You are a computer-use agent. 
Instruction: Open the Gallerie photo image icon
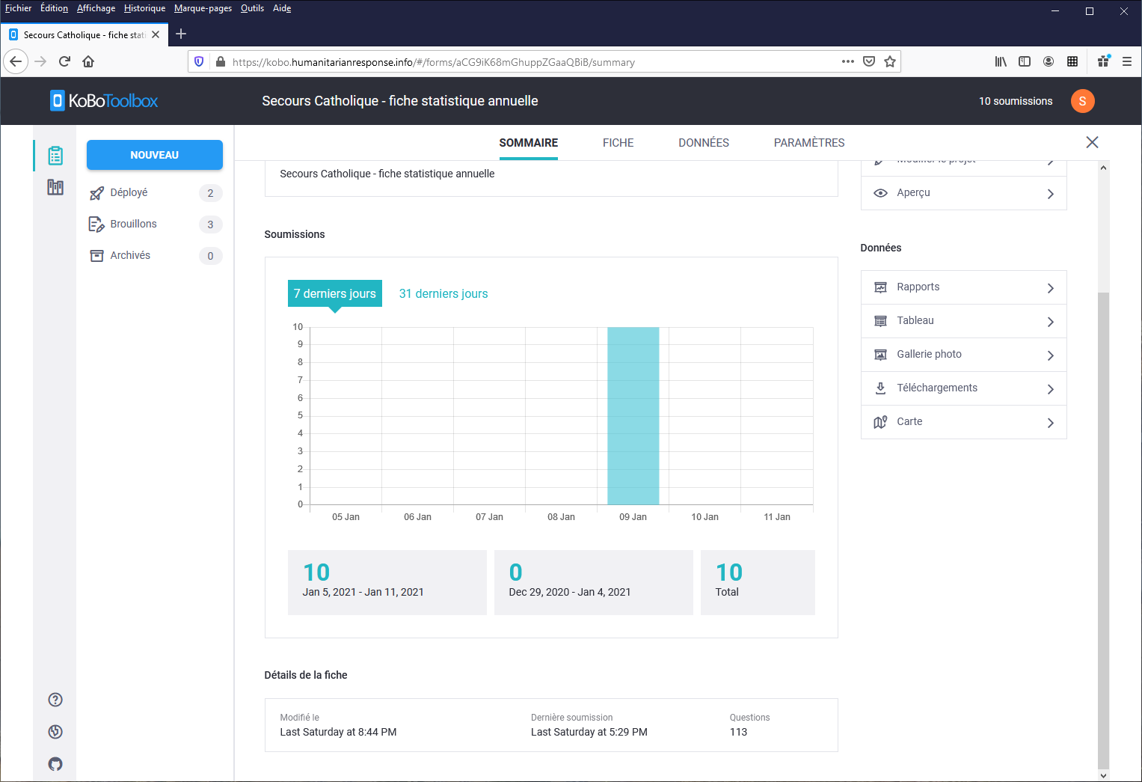click(x=880, y=354)
